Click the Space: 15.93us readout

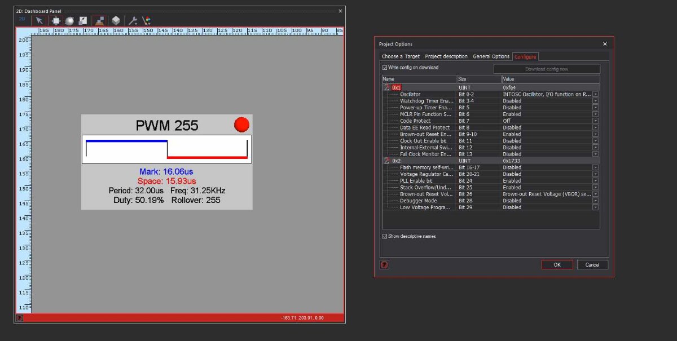coord(167,181)
